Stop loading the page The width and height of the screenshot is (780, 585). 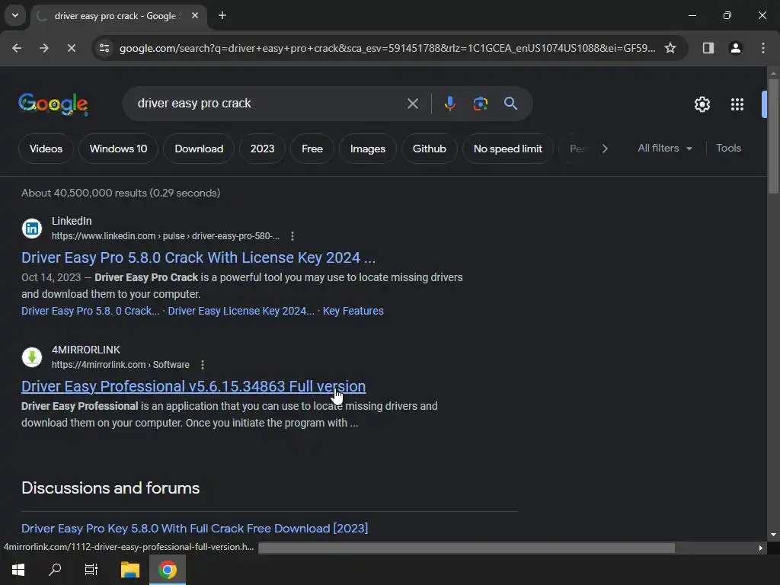click(x=72, y=48)
